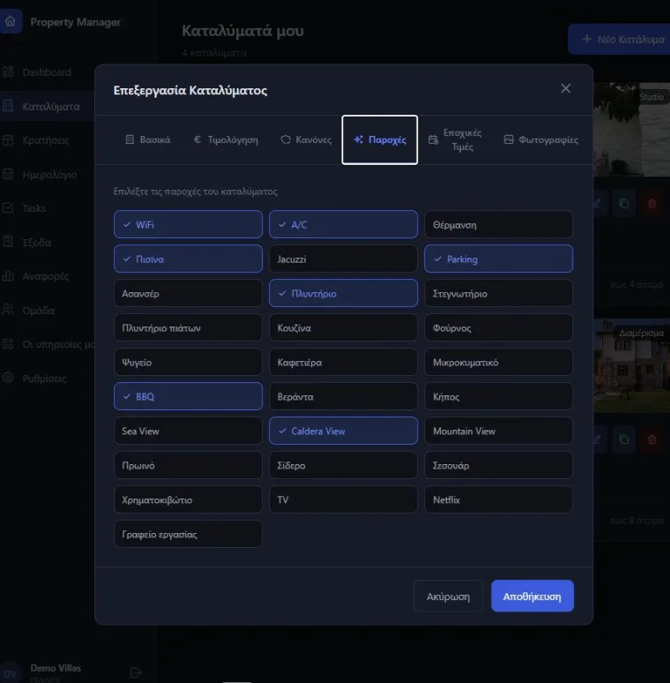Select the Κουζίνα amenity
Screen dimensions: 670x683
point(343,327)
